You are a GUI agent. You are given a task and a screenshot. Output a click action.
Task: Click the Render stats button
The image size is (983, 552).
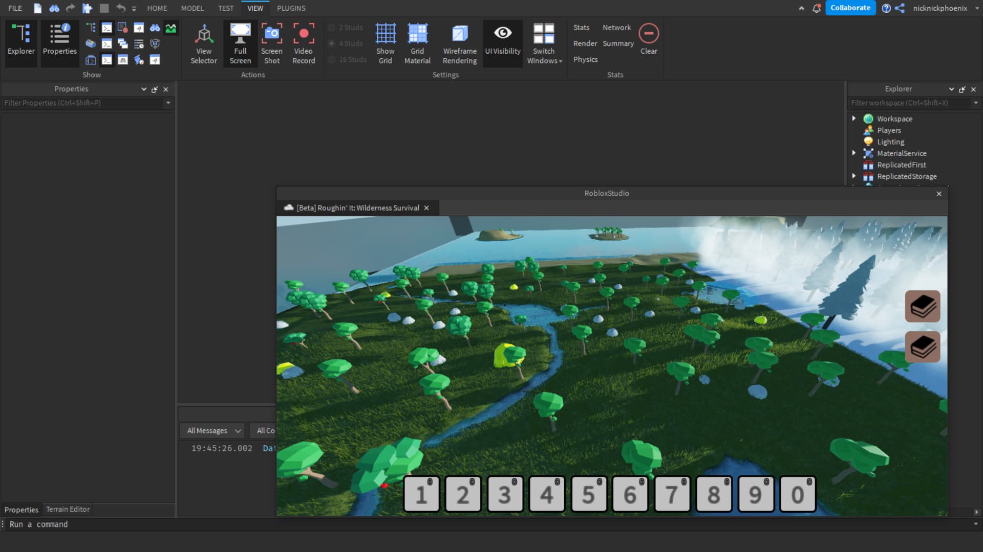pyautogui.click(x=585, y=43)
